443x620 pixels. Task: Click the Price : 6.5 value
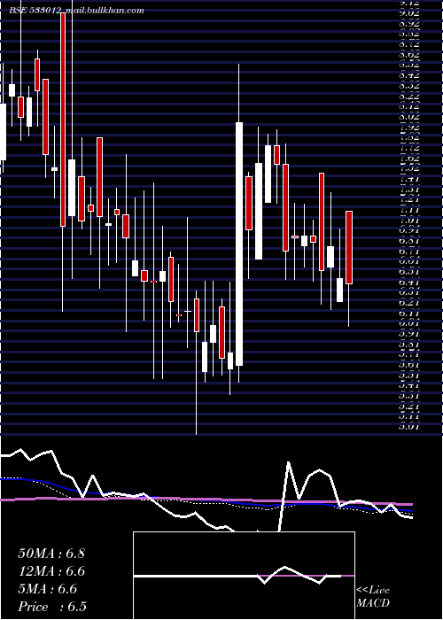pyautogui.click(x=52, y=607)
